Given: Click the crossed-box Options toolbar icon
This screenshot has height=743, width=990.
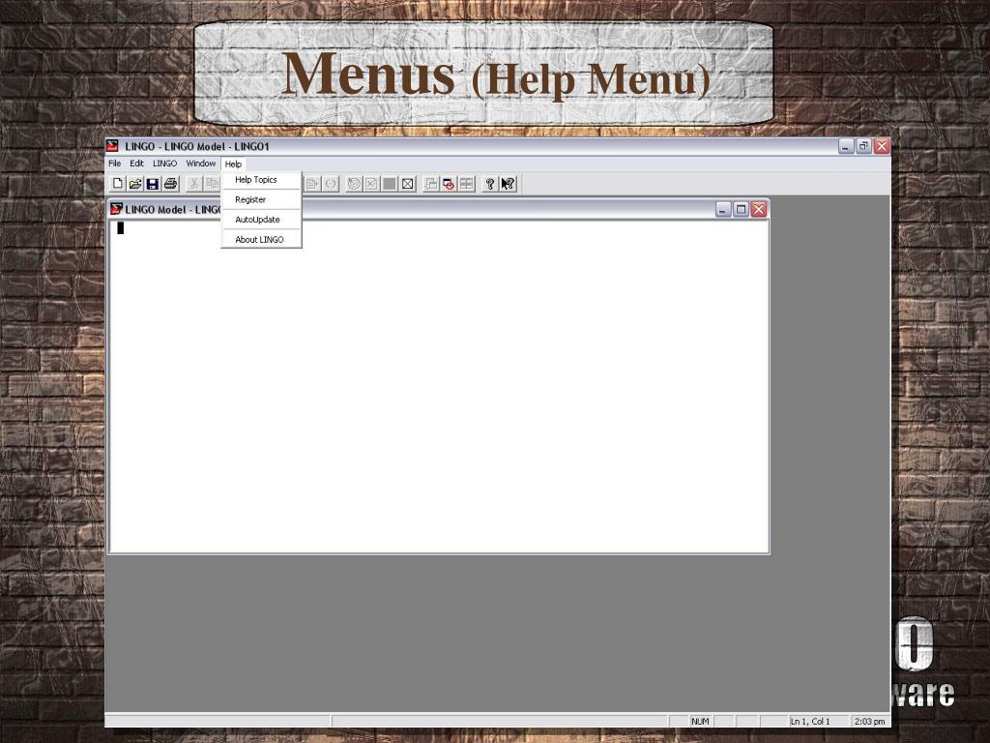Looking at the screenshot, I should 408,184.
